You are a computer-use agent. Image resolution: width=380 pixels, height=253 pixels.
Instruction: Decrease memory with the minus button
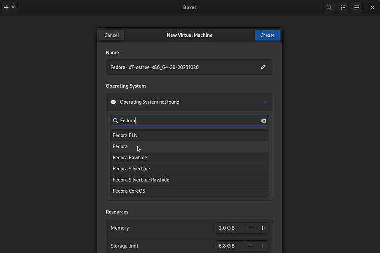pyautogui.click(x=251, y=228)
